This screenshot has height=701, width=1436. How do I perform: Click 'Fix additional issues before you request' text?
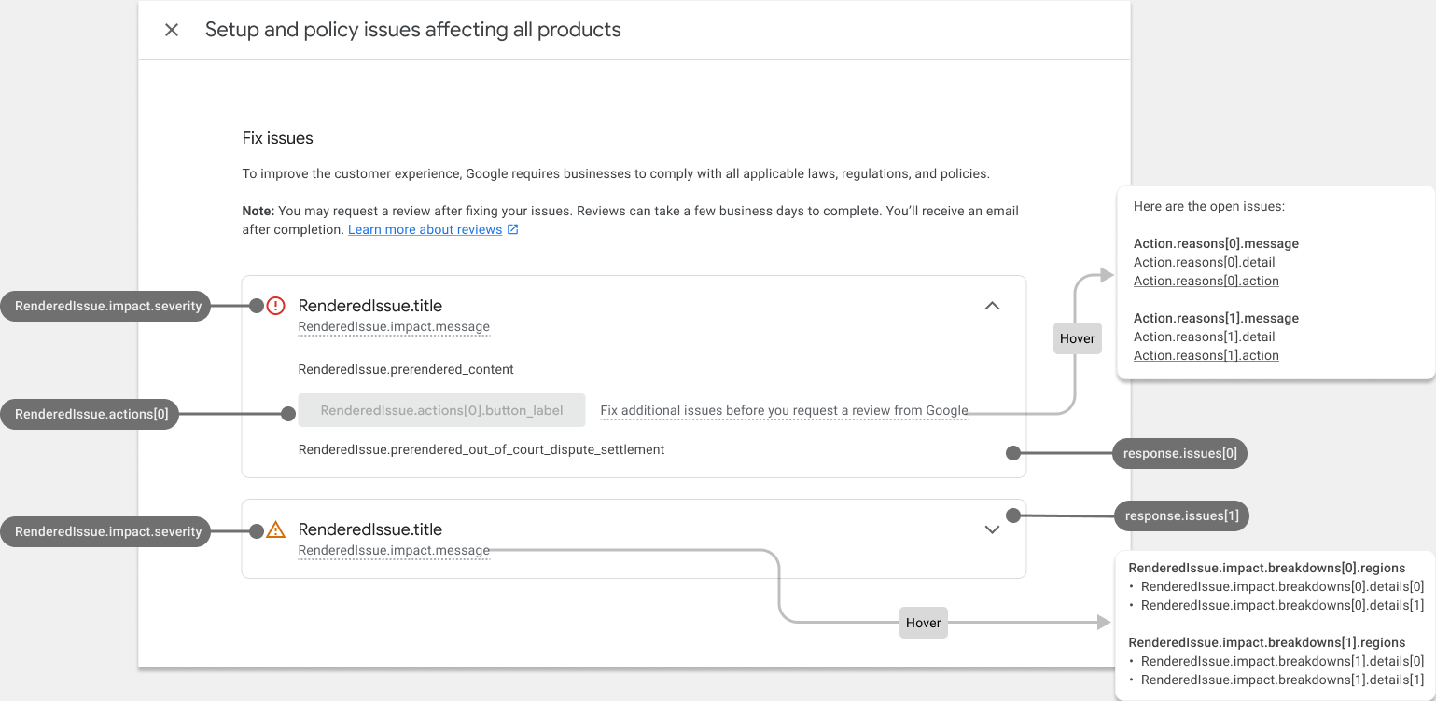[x=784, y=410]
